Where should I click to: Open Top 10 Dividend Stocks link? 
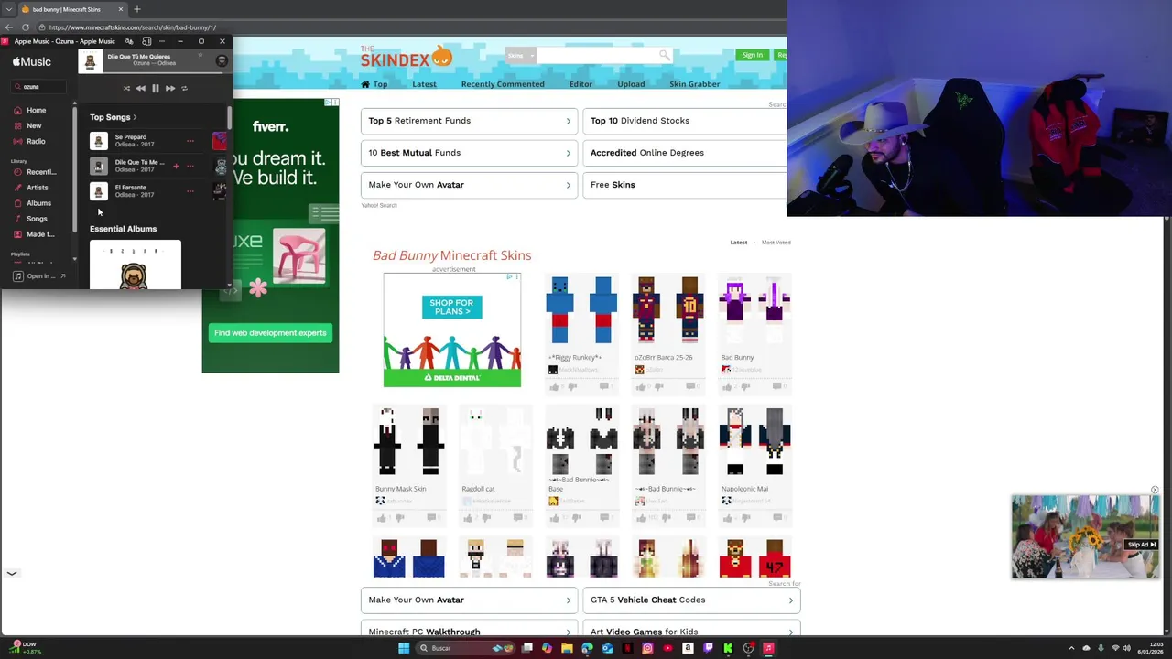pyautogui.click(x=685, y=121)
